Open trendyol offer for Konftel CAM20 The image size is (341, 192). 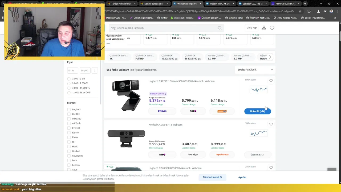click(193, 154)
